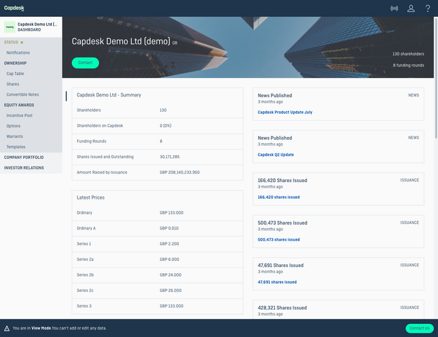Click the Contact Us button in footer
Viewport: 438px width, 337px height.
point(419,328)
